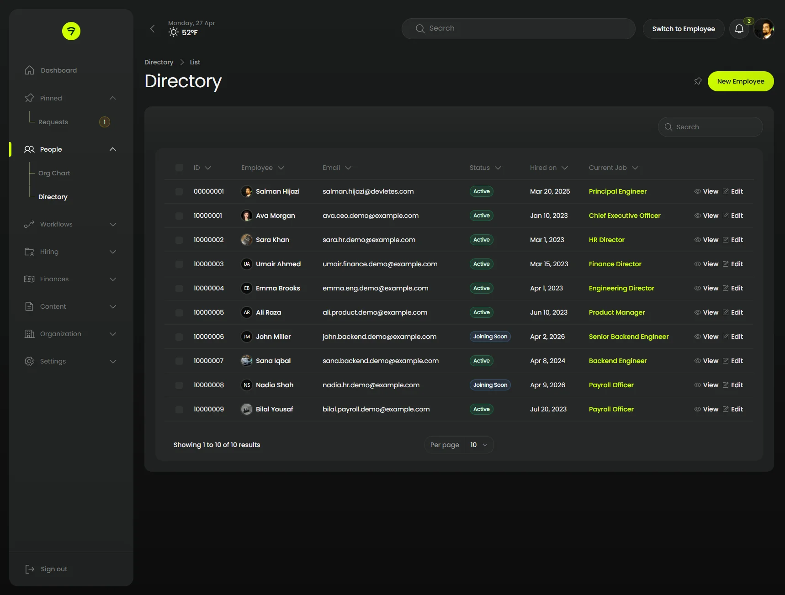Click the pin icon near New Employee
This screenshot has width=785, height=595.
tap(698, 81)
